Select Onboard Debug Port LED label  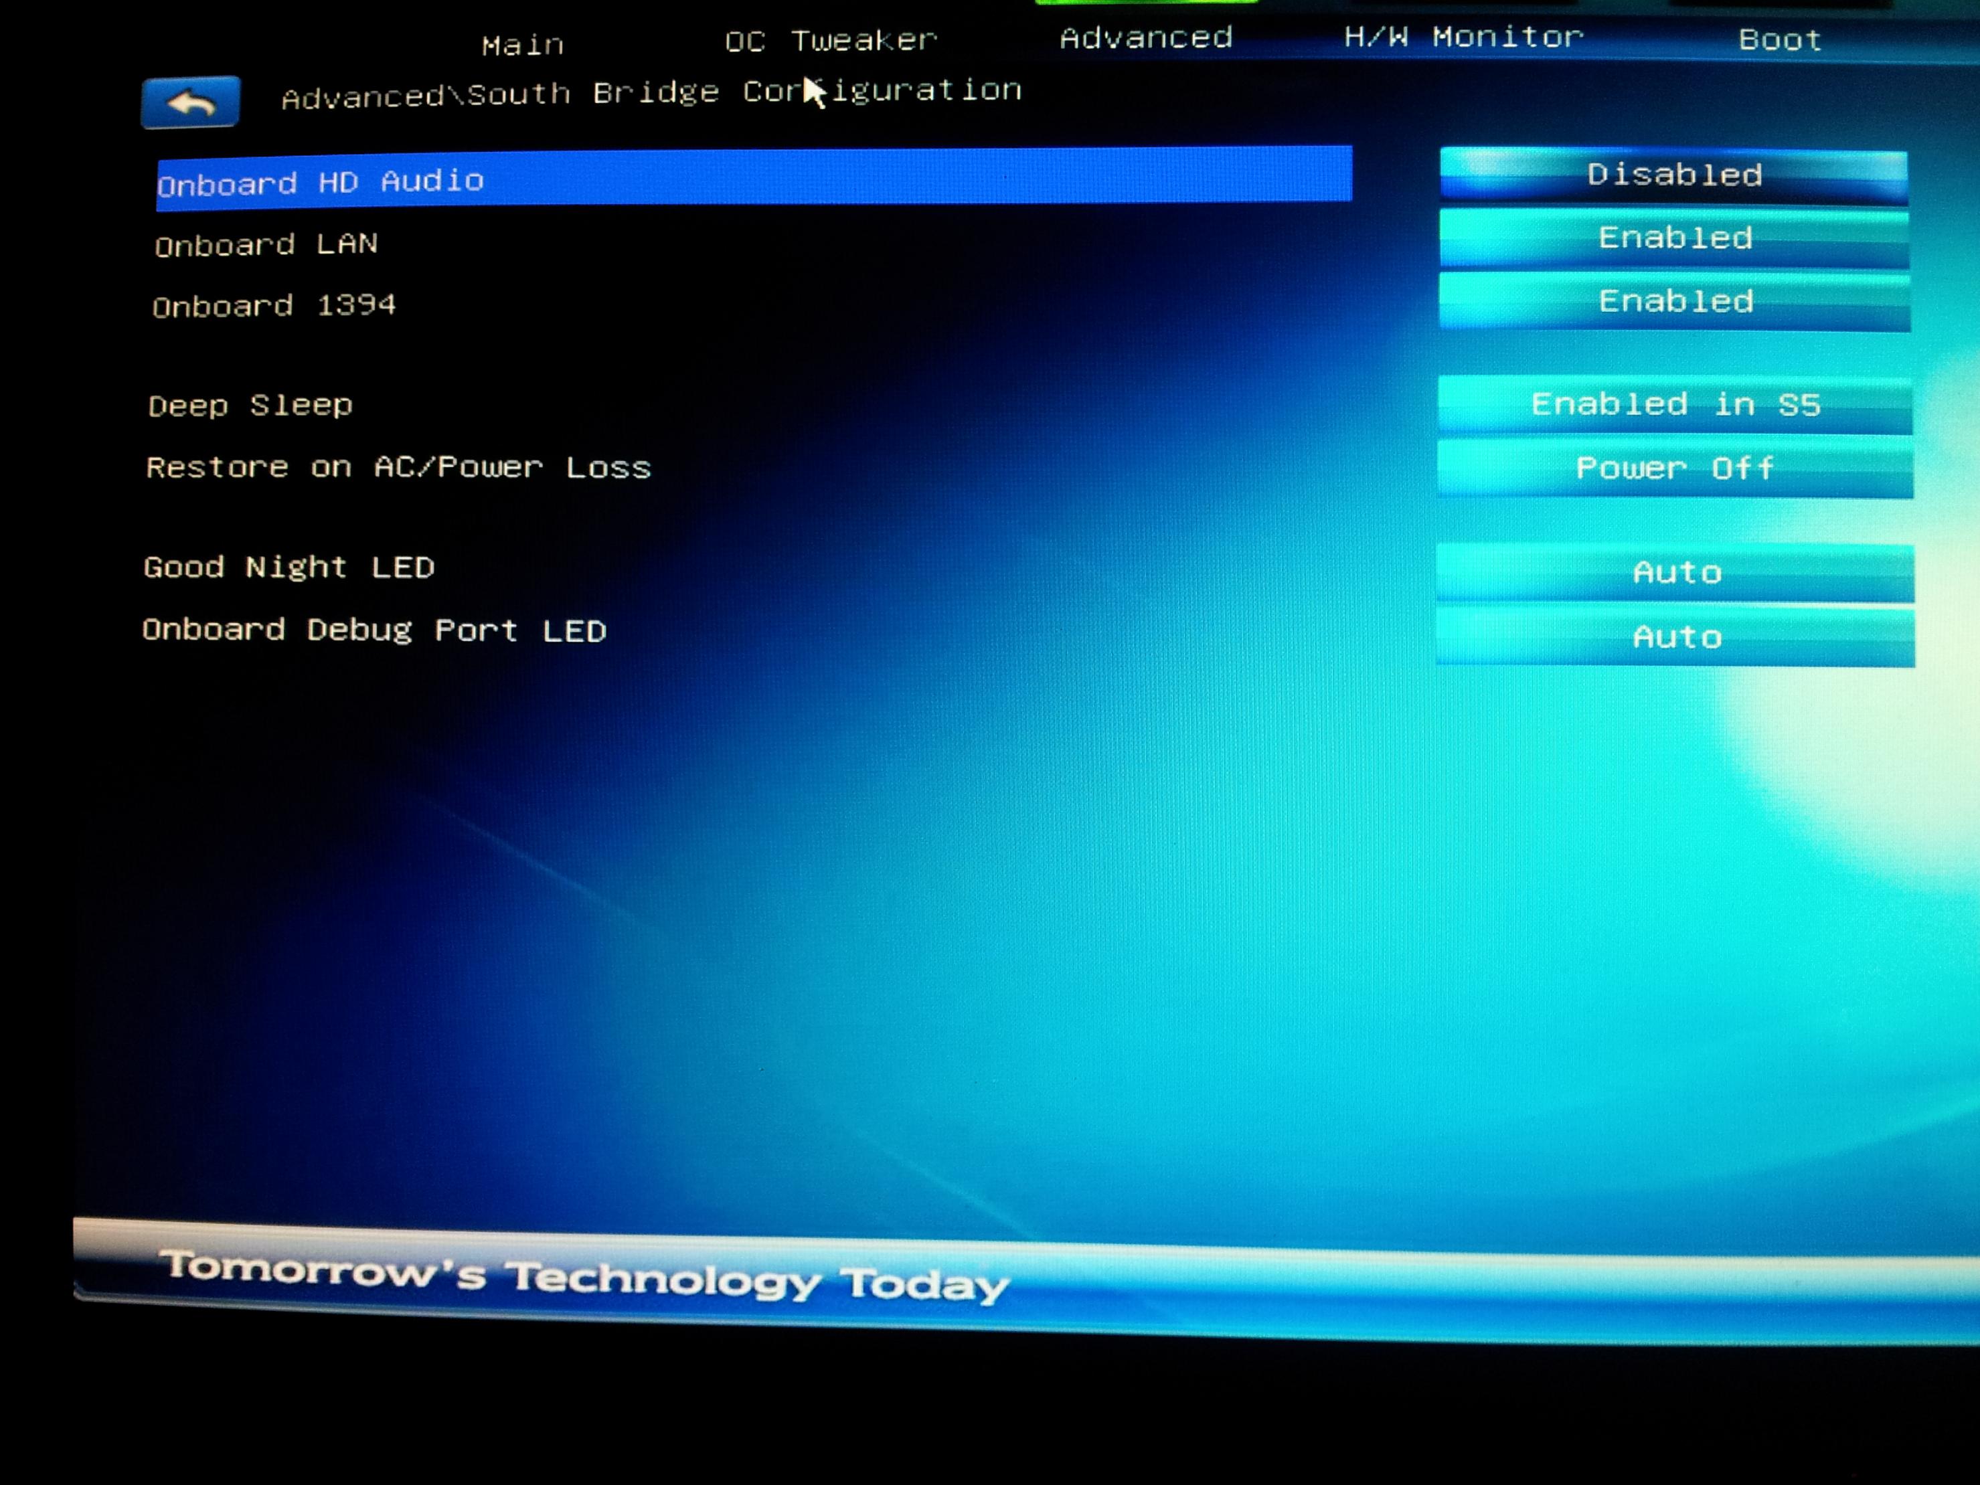[374, 630]
